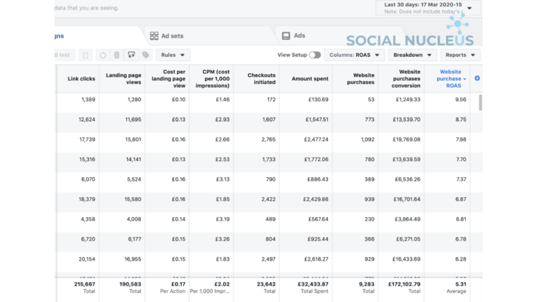This screenshot has width=537, height=302.
Task: Click the Ad sets grid icon
Action: [x=154, y=35]
